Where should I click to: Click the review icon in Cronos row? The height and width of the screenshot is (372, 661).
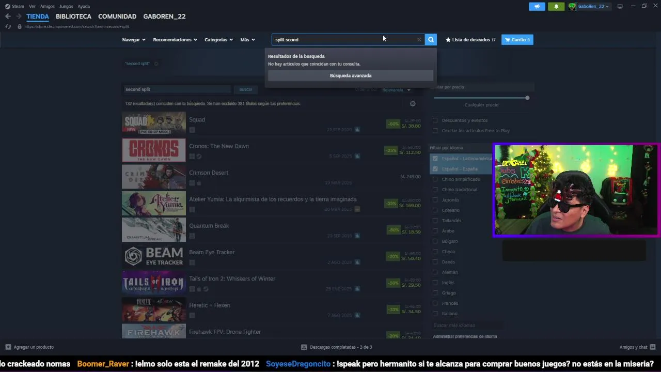[x=357, y=156]
